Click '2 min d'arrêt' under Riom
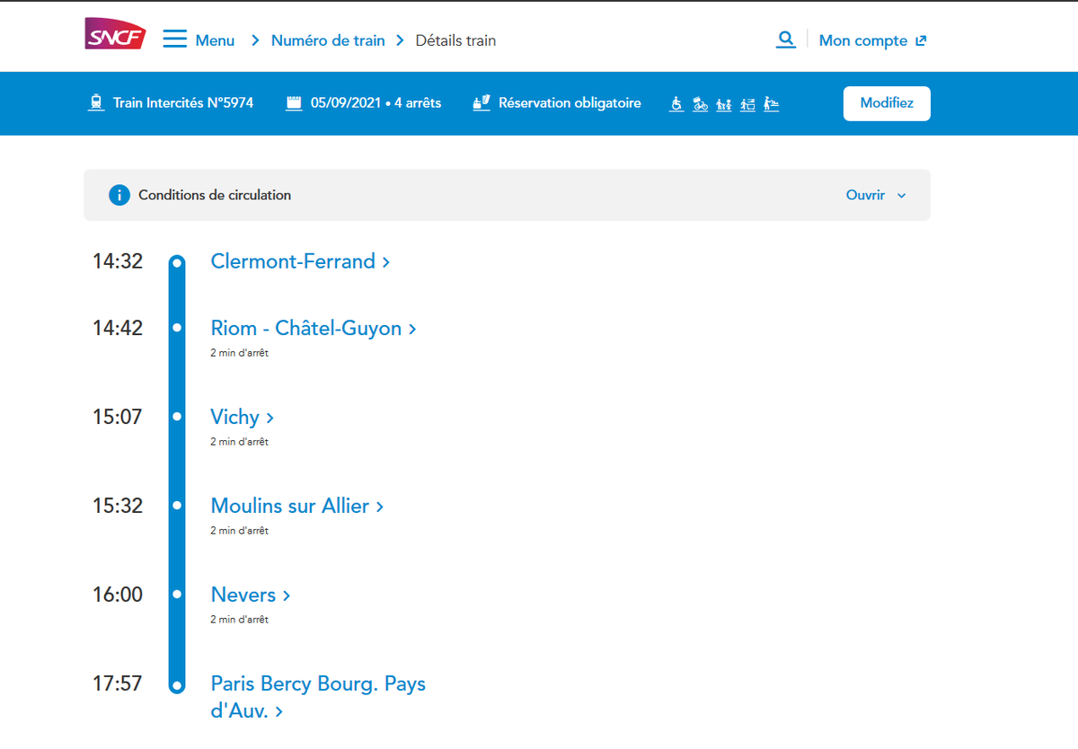 click(239, 353)
